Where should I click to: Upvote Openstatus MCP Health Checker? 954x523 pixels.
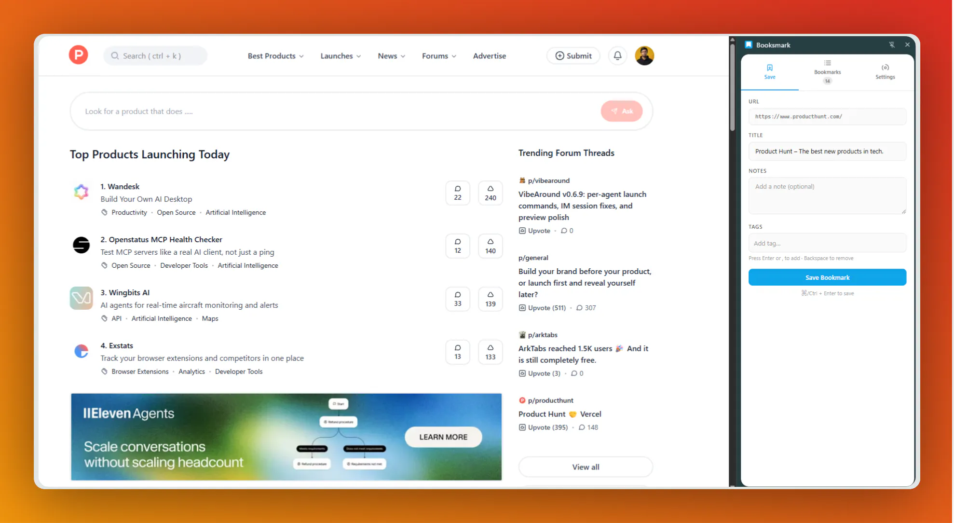[491, 246]
